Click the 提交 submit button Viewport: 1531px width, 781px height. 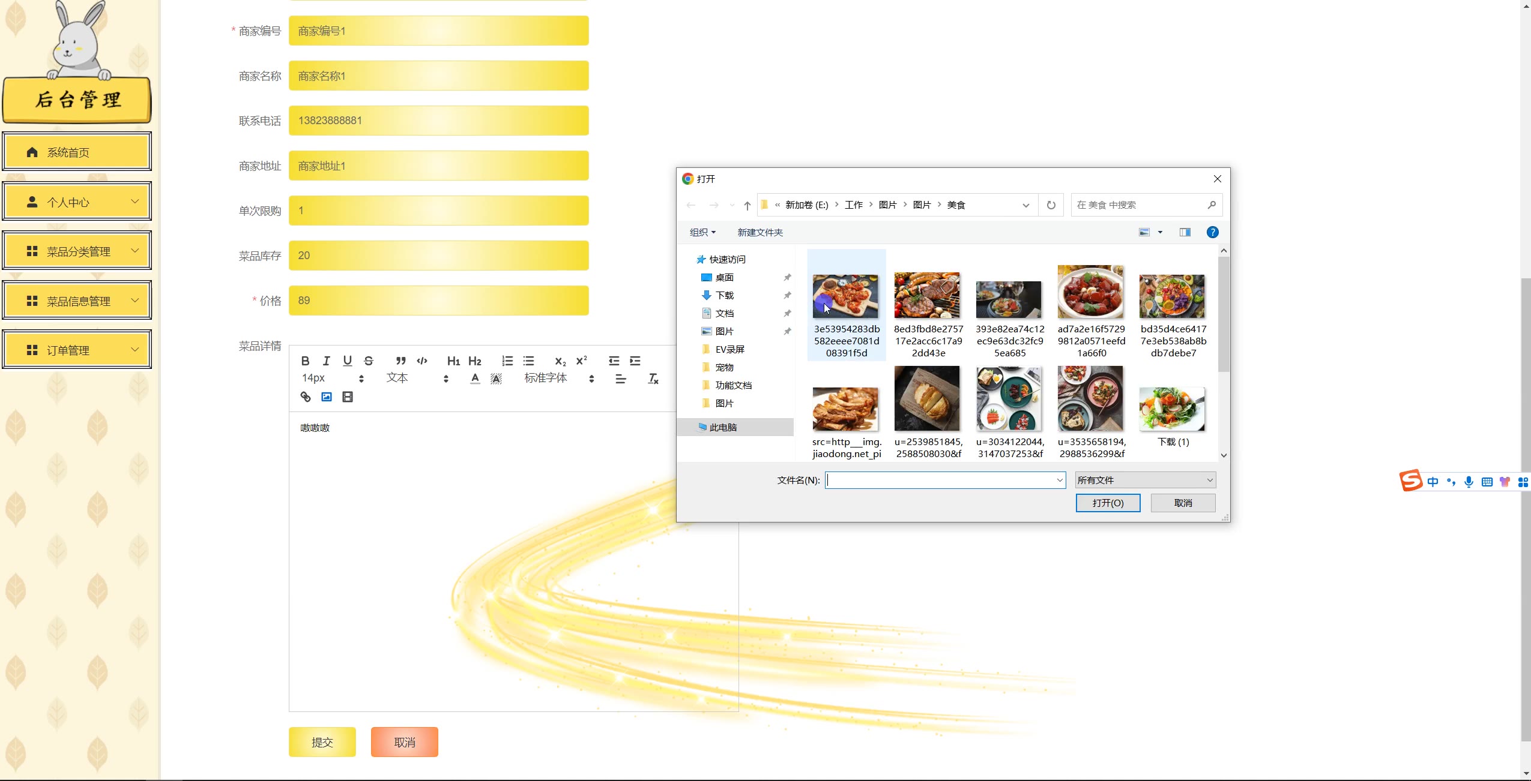[x=322, y=742]
